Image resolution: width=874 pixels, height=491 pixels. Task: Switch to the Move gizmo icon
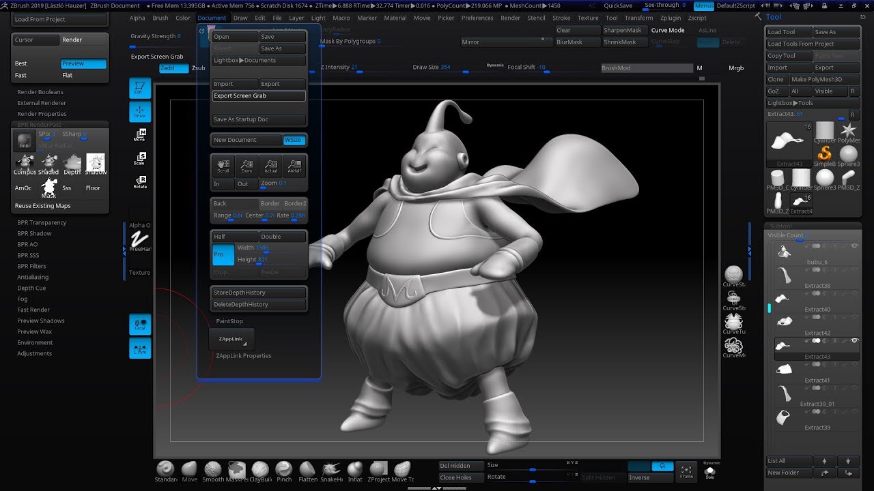(x=140, y=136)
